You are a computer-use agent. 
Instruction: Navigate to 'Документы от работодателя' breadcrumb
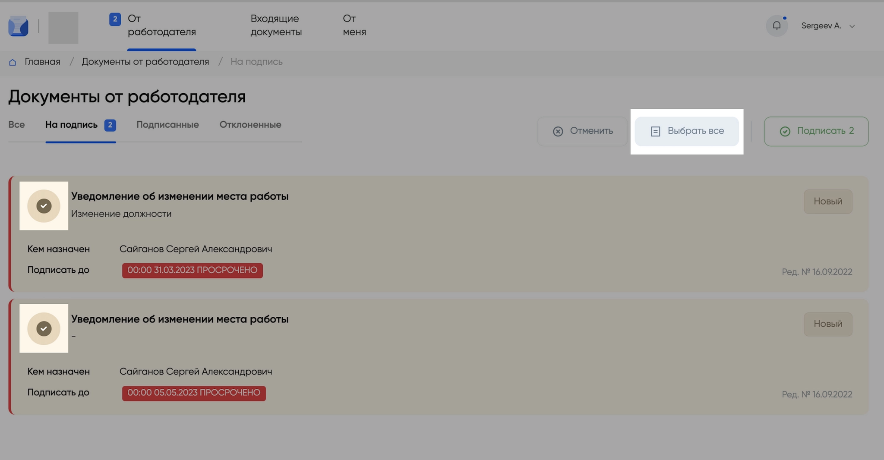pos(145,62)
